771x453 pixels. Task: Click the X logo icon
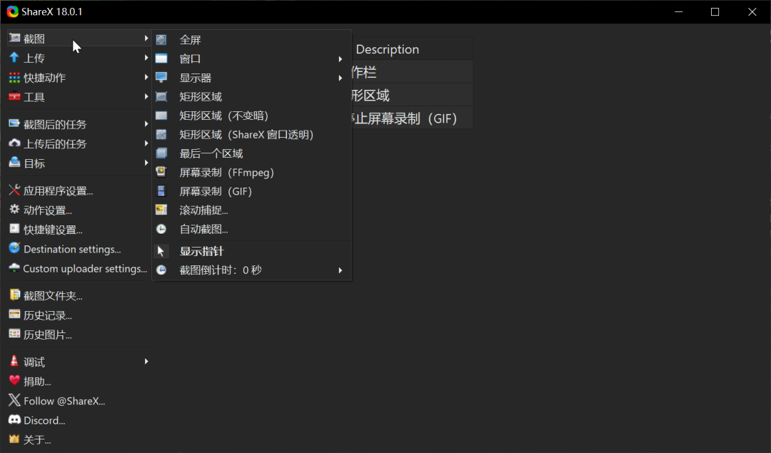click(14, 400)
